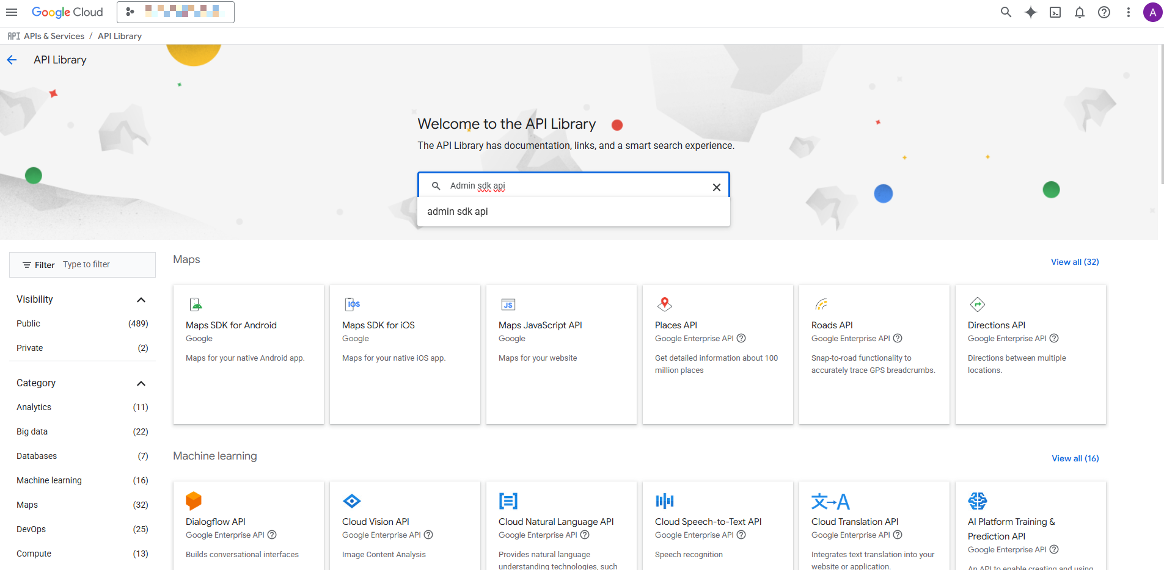The width and height of the screenshot is (1164, 570).
Task: Show Enterprise API help for Dialogflow API
Action: pos(272,535)
